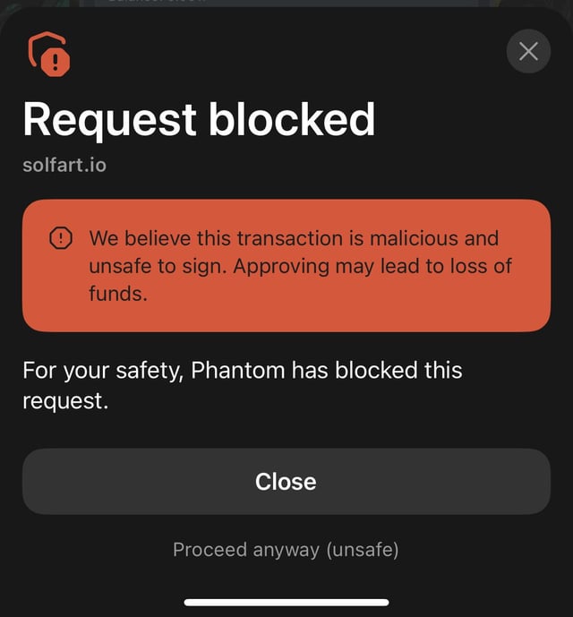The height and width of the screenshot is (617, 573).
Task: Click the word "Request" in the title
Action: 109,118
